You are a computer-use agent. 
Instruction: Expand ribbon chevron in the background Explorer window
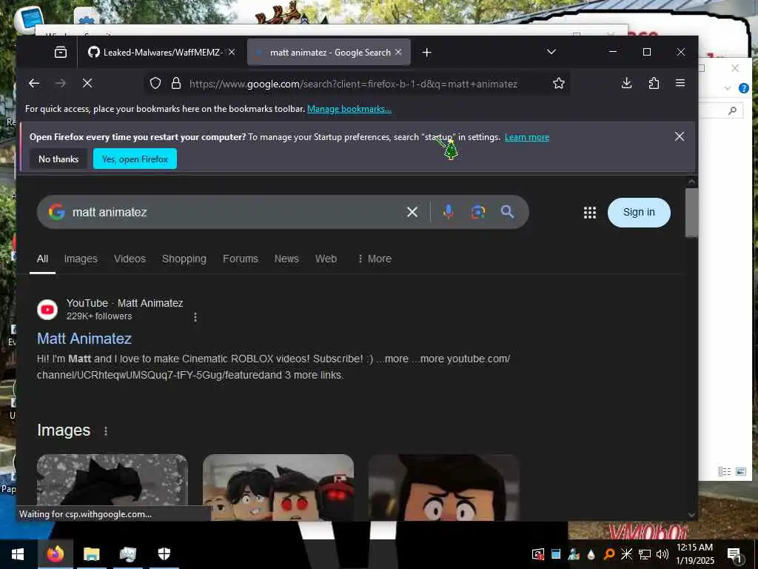tap(728, 88)
